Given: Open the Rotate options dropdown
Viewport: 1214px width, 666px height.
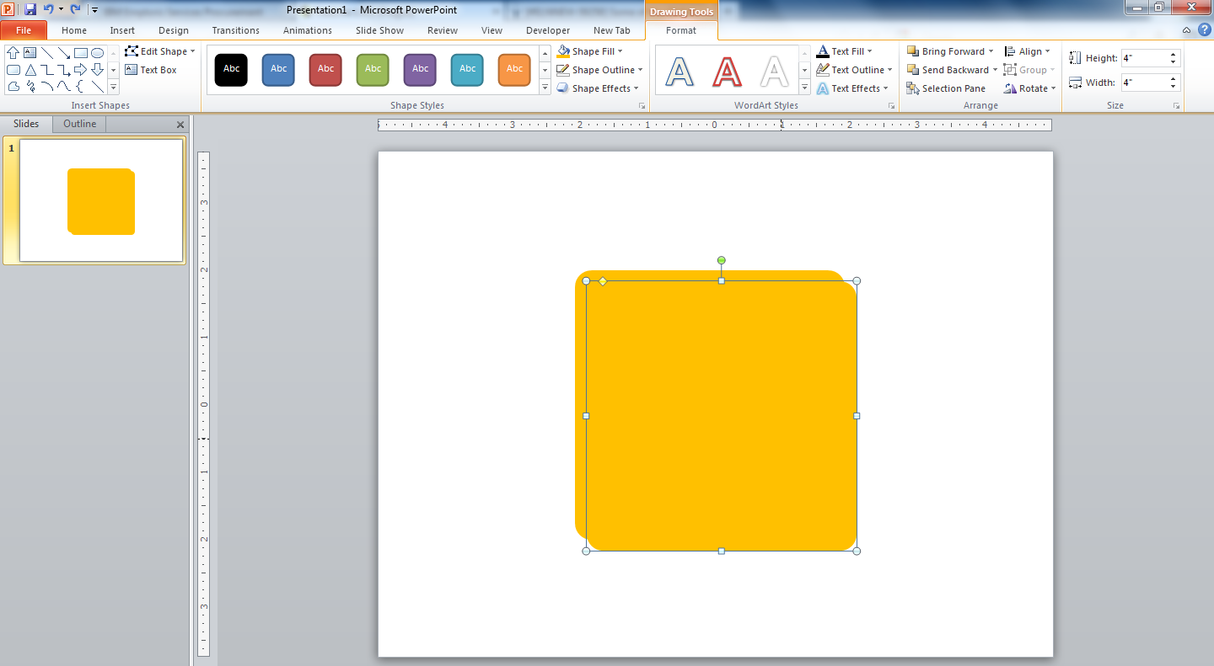Looking at the screenshot, I should point(1030,88).
